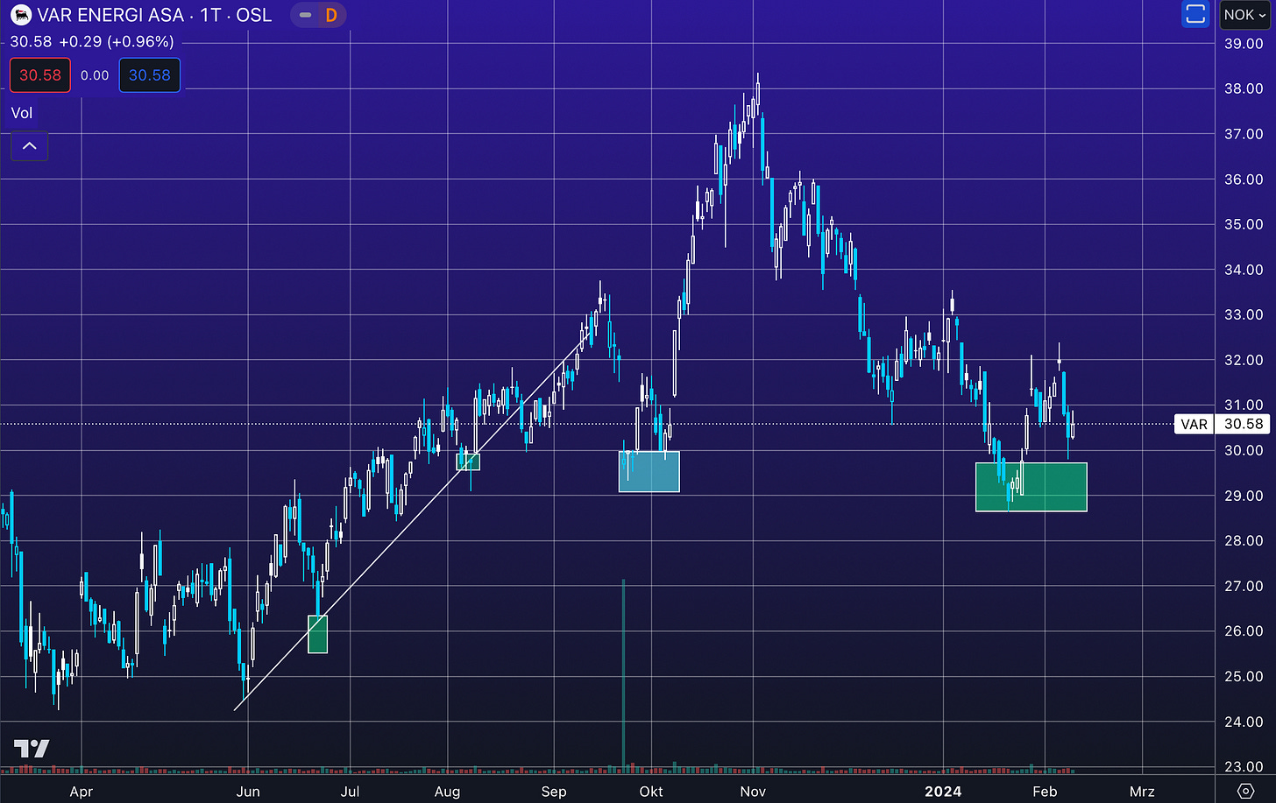Collapse the indicator legend with chevron
Image resolution: width=1276 pixels, height=803 pixels.
(29, 146)
